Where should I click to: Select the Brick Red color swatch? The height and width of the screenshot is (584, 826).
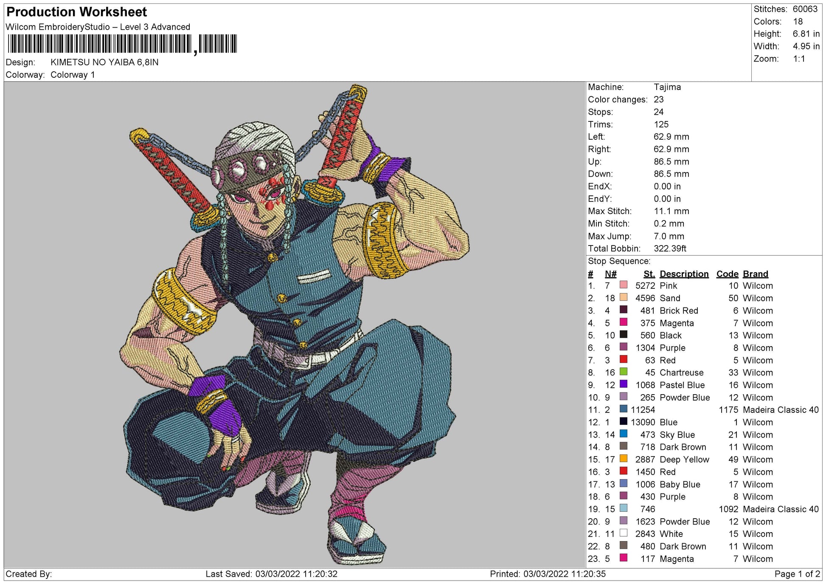[623, 310]
